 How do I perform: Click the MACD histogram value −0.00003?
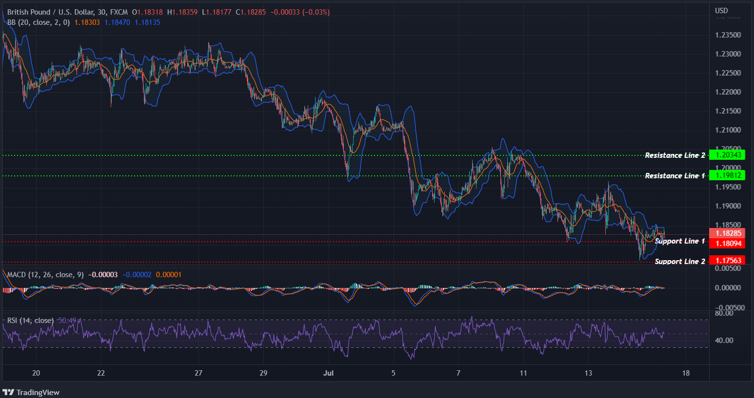pos(102,274)
